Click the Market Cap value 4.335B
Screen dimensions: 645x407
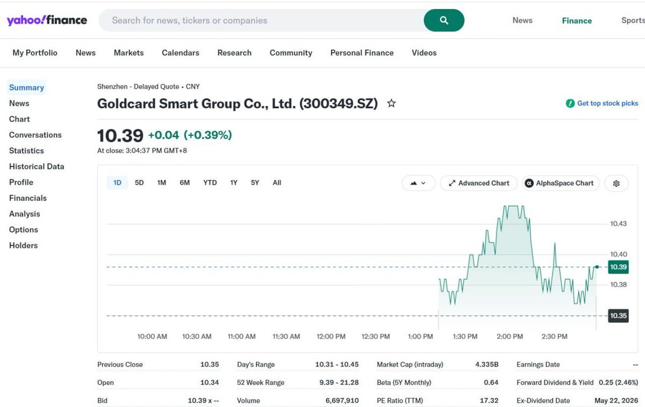click(x=487, y=365)
